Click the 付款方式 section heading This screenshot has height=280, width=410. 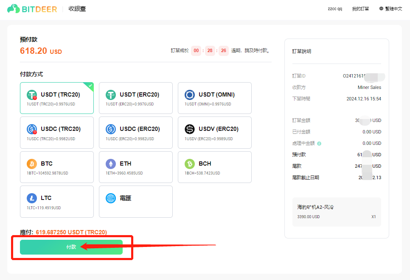click(x=31, y=75)
